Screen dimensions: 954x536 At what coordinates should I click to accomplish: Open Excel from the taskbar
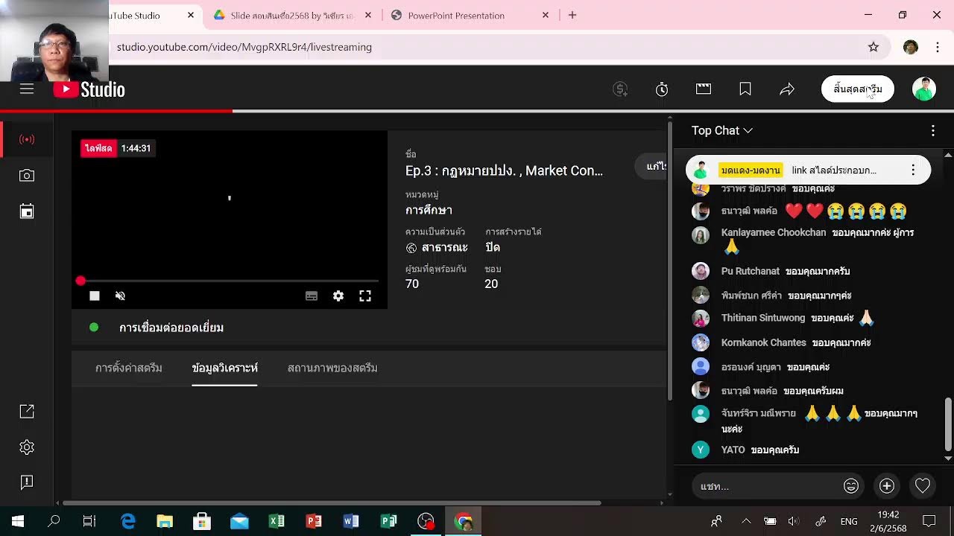click(x=277, y=521)
